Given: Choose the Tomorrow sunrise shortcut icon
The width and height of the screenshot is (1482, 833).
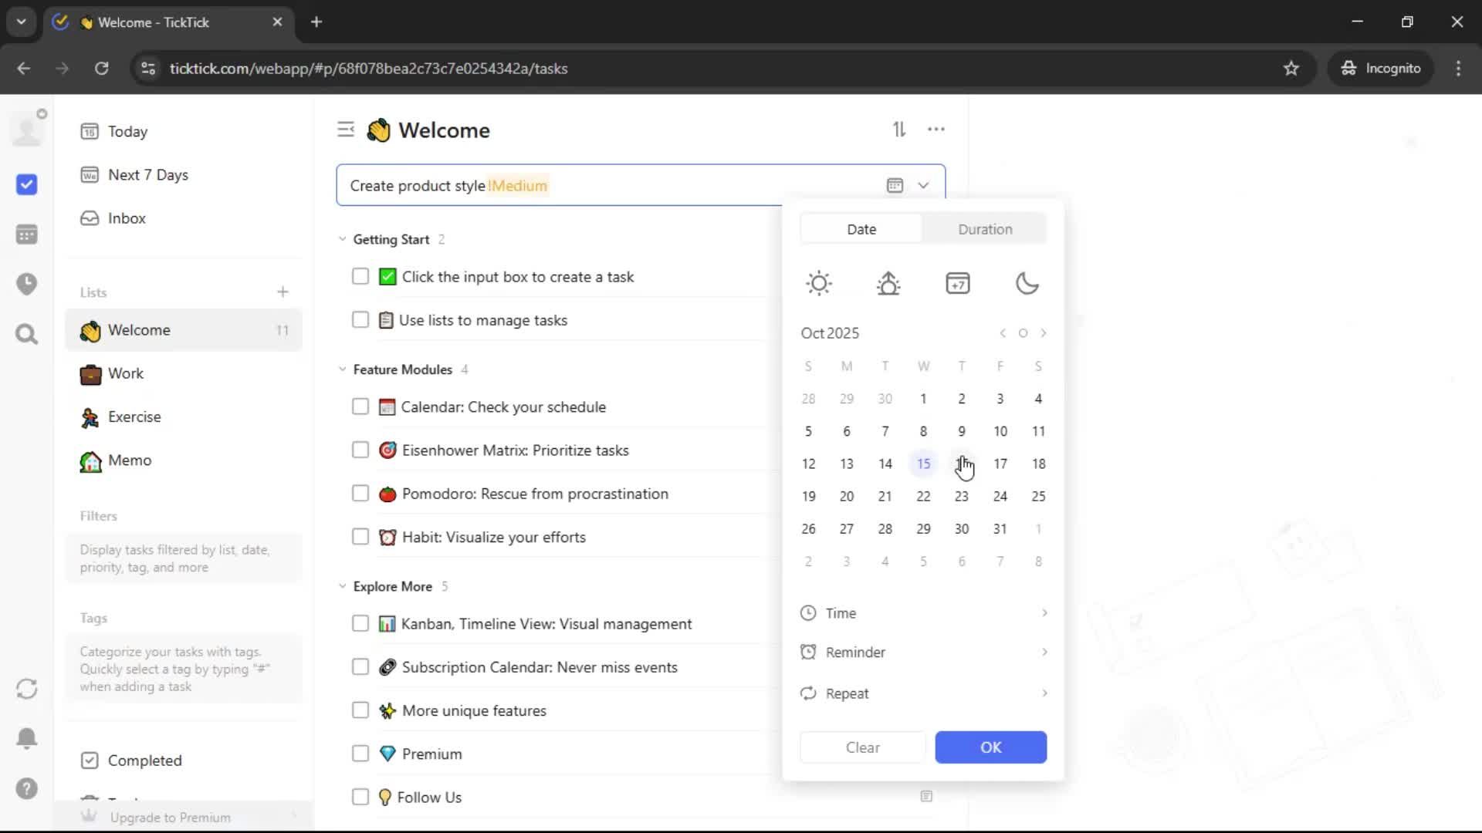Looking at the screenshot, I should coord(888,283).
